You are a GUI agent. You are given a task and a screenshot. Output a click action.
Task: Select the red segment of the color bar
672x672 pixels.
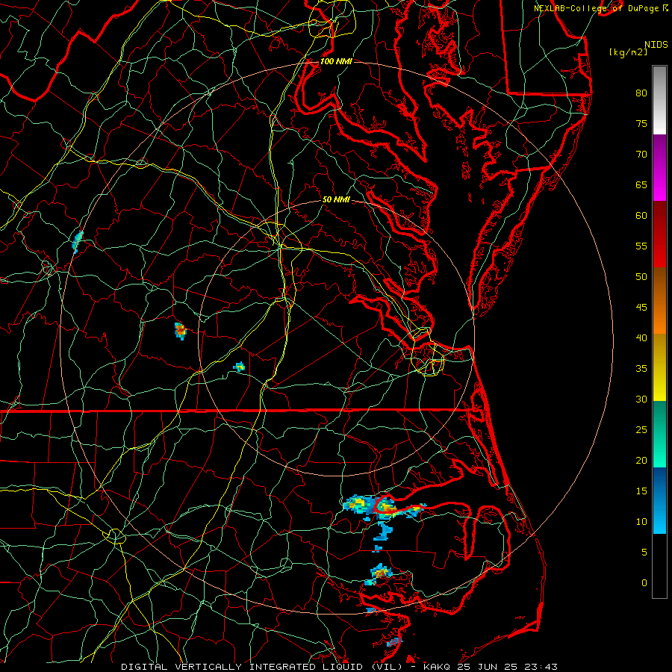659,234
